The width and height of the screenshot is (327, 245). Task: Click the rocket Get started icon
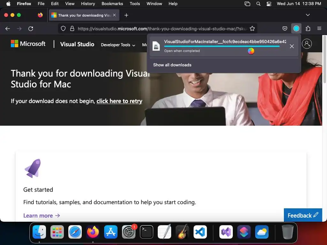(x=33, y=168)
